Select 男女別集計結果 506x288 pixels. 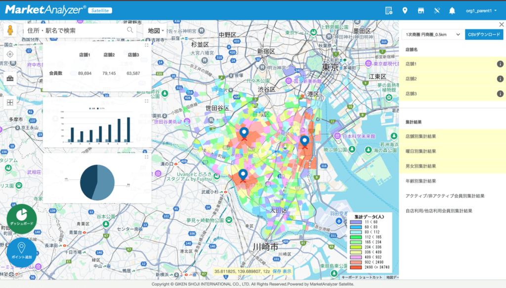(453, 166)
